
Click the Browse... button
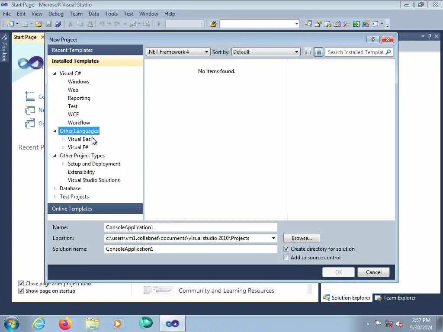[302, 238]
